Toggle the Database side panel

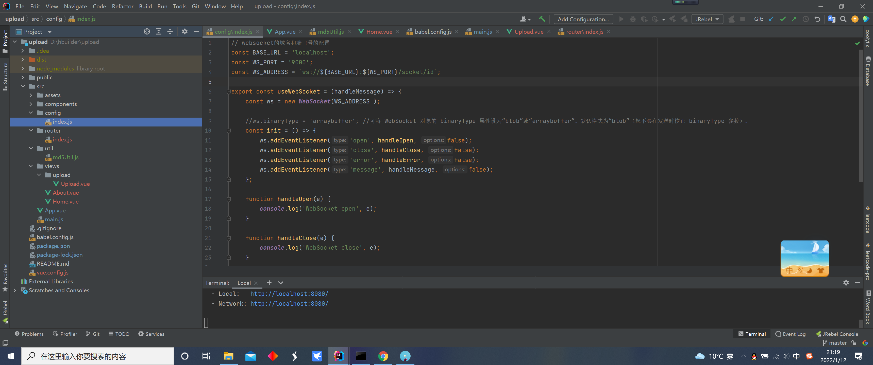[x=868, y=71]
